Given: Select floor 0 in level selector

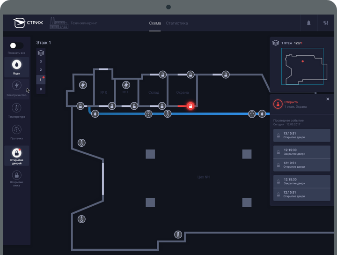Looking at the screenshot, I should click(41, 89).
